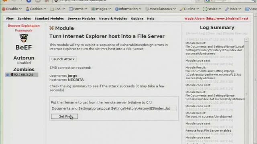
Task: Click the Cookies person icon
Action: point(27,9)
